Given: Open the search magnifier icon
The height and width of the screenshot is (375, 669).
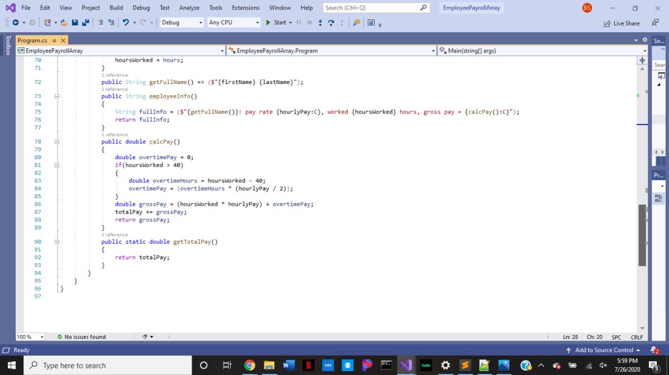Looking at the screenshot, I should pos(424,8).
